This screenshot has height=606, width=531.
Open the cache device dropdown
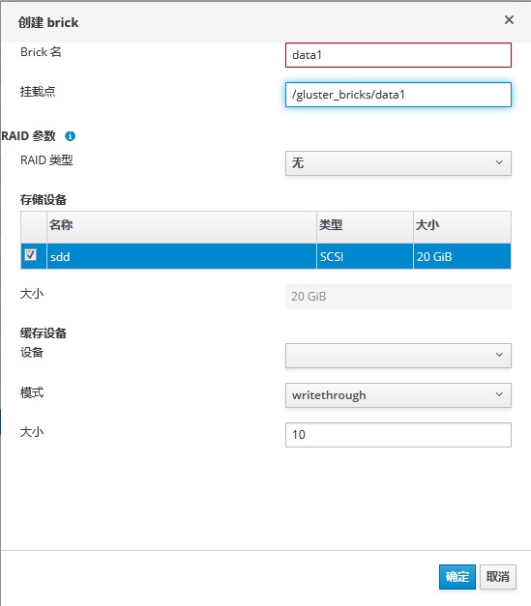pyautogui.click(x=398, y=355)
